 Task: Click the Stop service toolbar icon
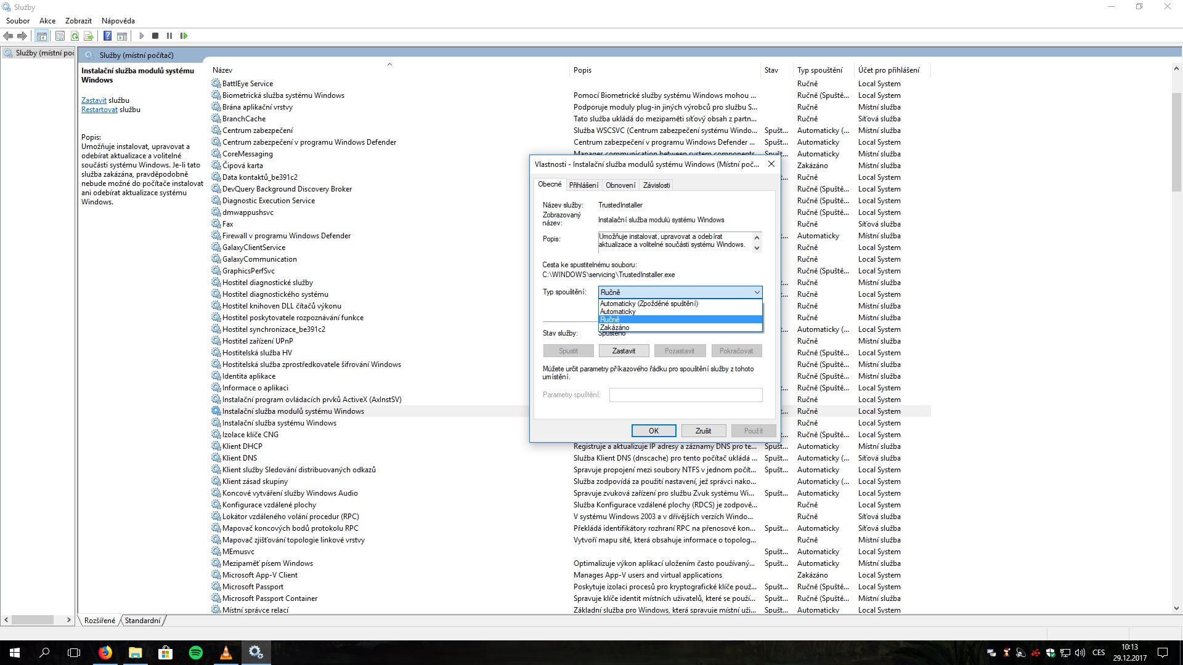tap(155, 36)
